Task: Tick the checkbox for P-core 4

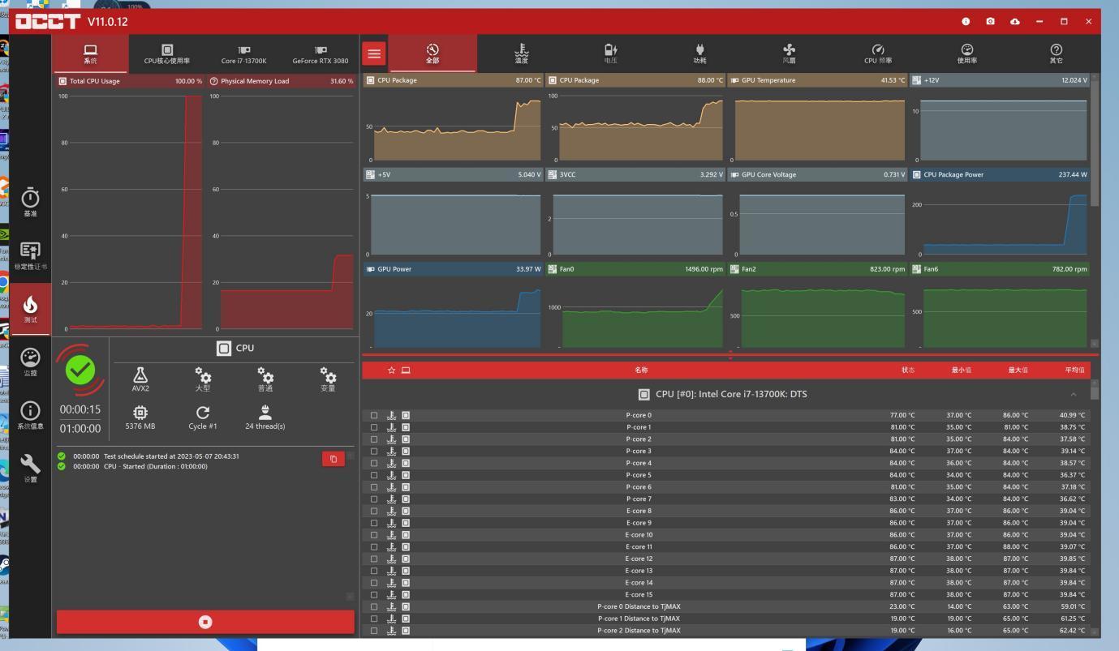Action: tap(374, 463)
